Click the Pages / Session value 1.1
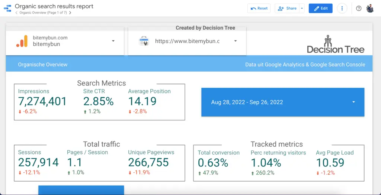 pos(74,163)
